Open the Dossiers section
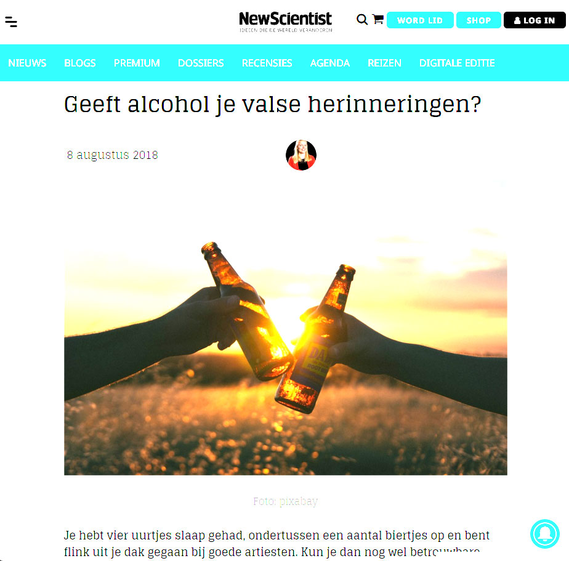 tap(201, 63)
